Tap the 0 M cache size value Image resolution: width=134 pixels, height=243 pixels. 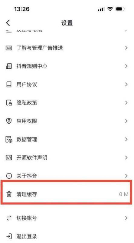tap(124, 194)
